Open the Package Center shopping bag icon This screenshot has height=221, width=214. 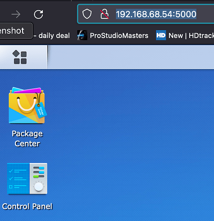pos(27,105)
